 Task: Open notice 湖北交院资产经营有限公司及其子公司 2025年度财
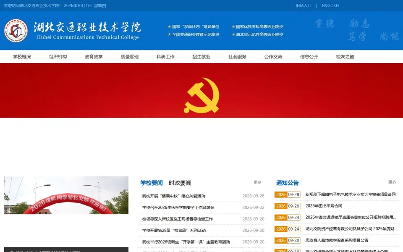pos(351,229)
